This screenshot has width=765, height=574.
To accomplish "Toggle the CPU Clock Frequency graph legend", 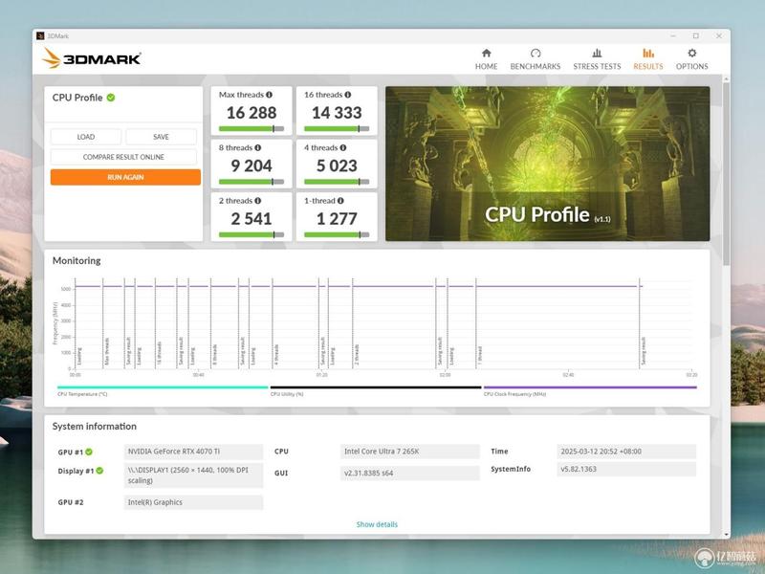I will (x=590, y=390).
